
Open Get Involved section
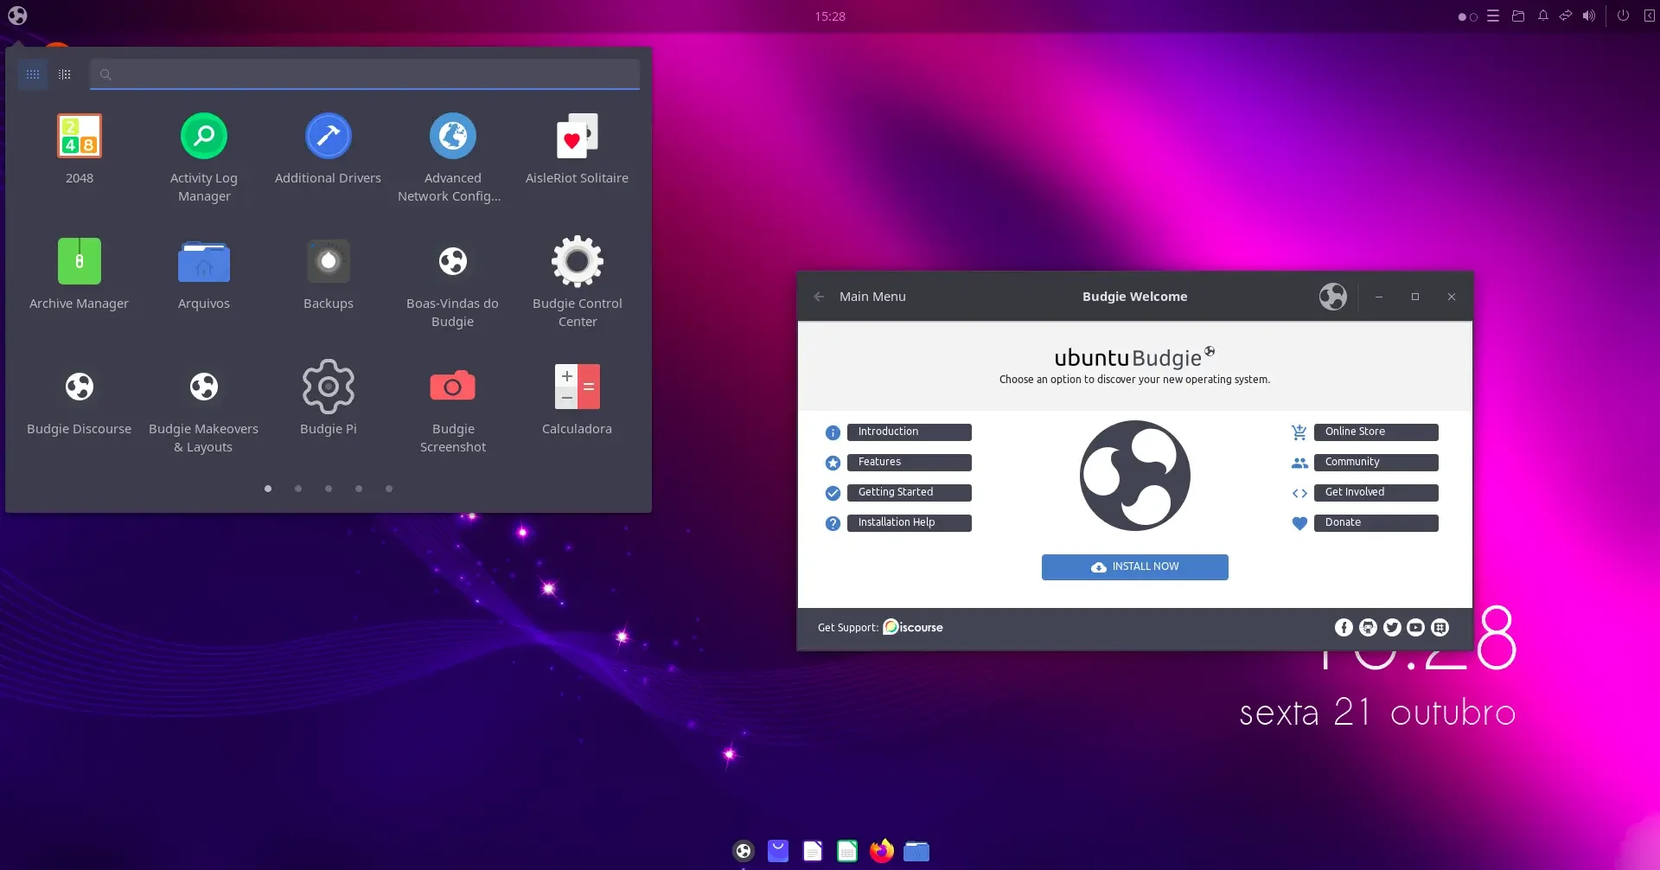(x=1376, y=493)
